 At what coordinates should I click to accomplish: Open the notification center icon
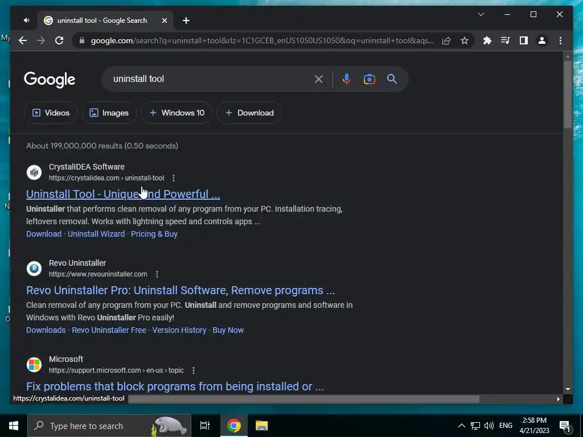565,426
